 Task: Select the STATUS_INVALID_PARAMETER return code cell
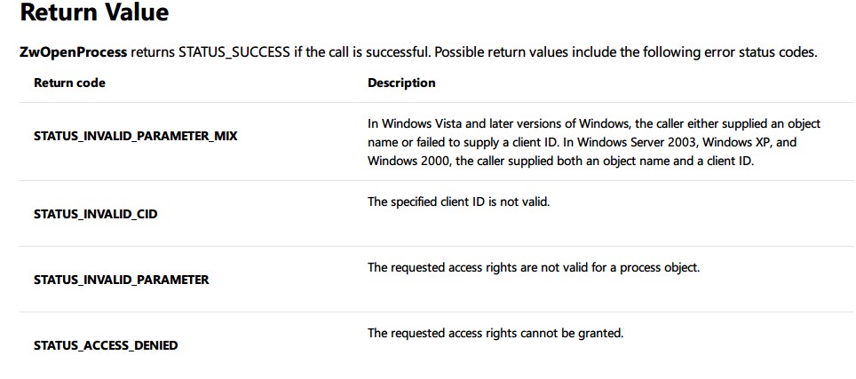121,280
